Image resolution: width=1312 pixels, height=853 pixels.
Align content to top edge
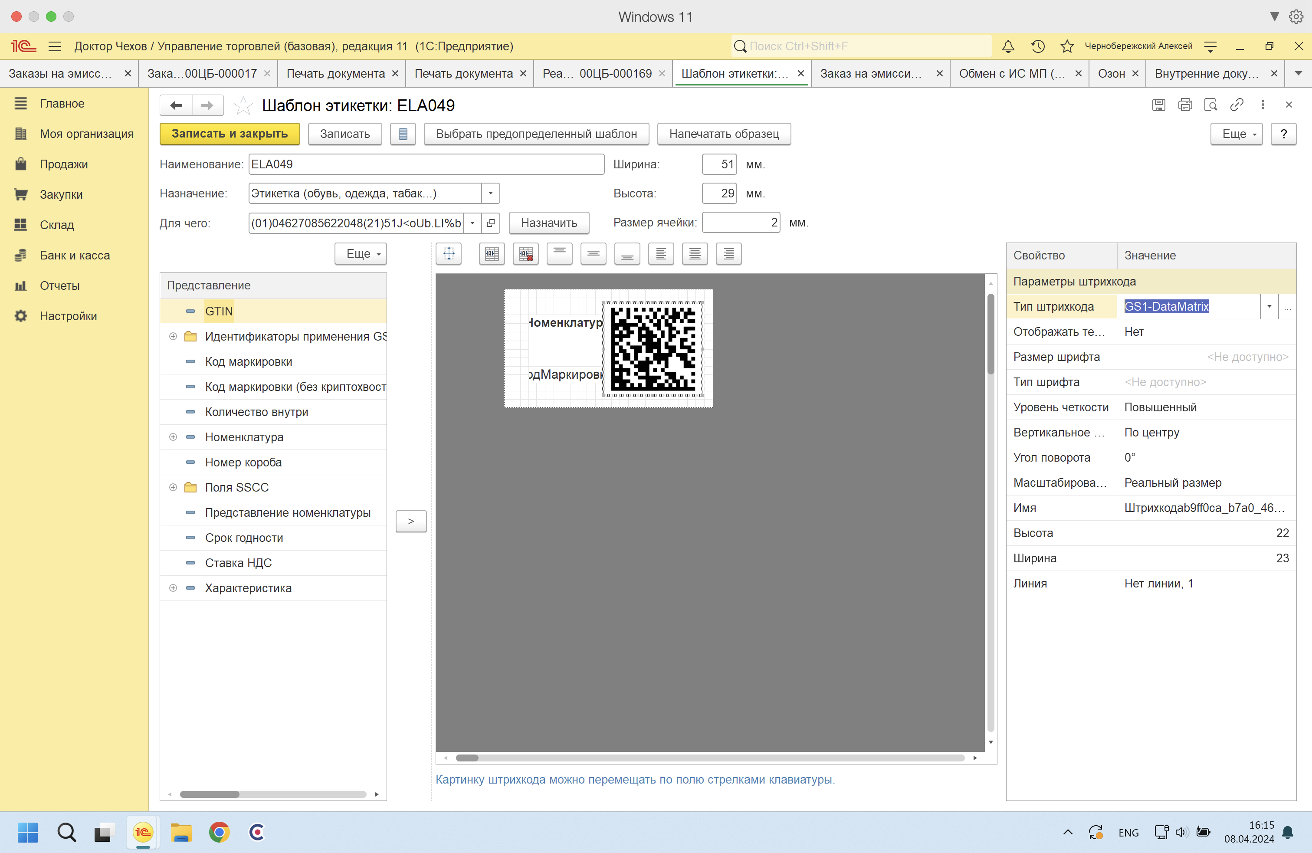coord(559,254)
